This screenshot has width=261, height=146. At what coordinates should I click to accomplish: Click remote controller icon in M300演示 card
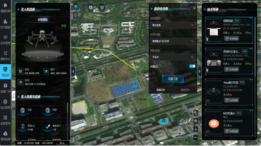[208, 132]
